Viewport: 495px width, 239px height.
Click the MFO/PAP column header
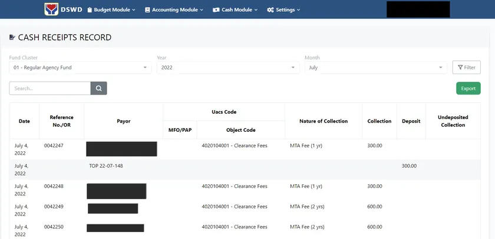click(x=180, y=130)
